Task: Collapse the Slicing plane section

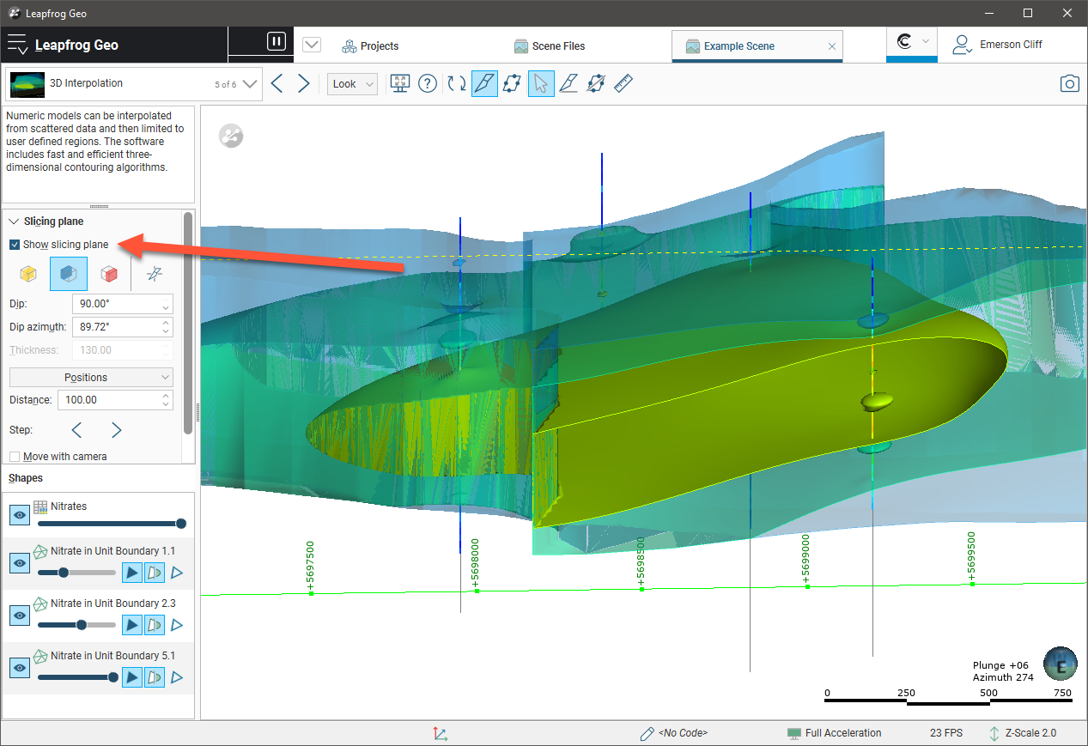Action: (x=15, y=221)
